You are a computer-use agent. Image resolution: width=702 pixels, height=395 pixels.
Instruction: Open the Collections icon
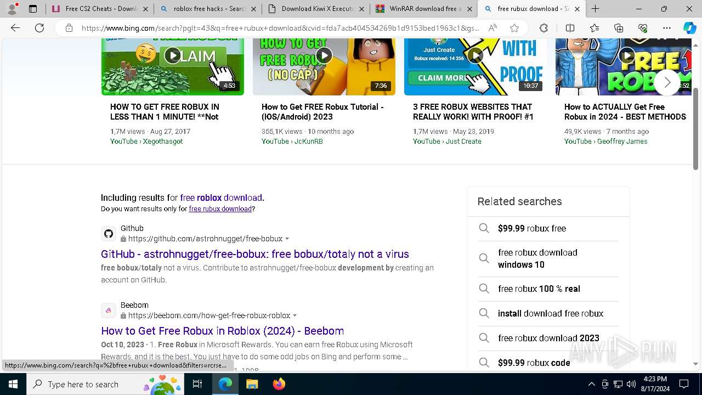tap(619, 28)
